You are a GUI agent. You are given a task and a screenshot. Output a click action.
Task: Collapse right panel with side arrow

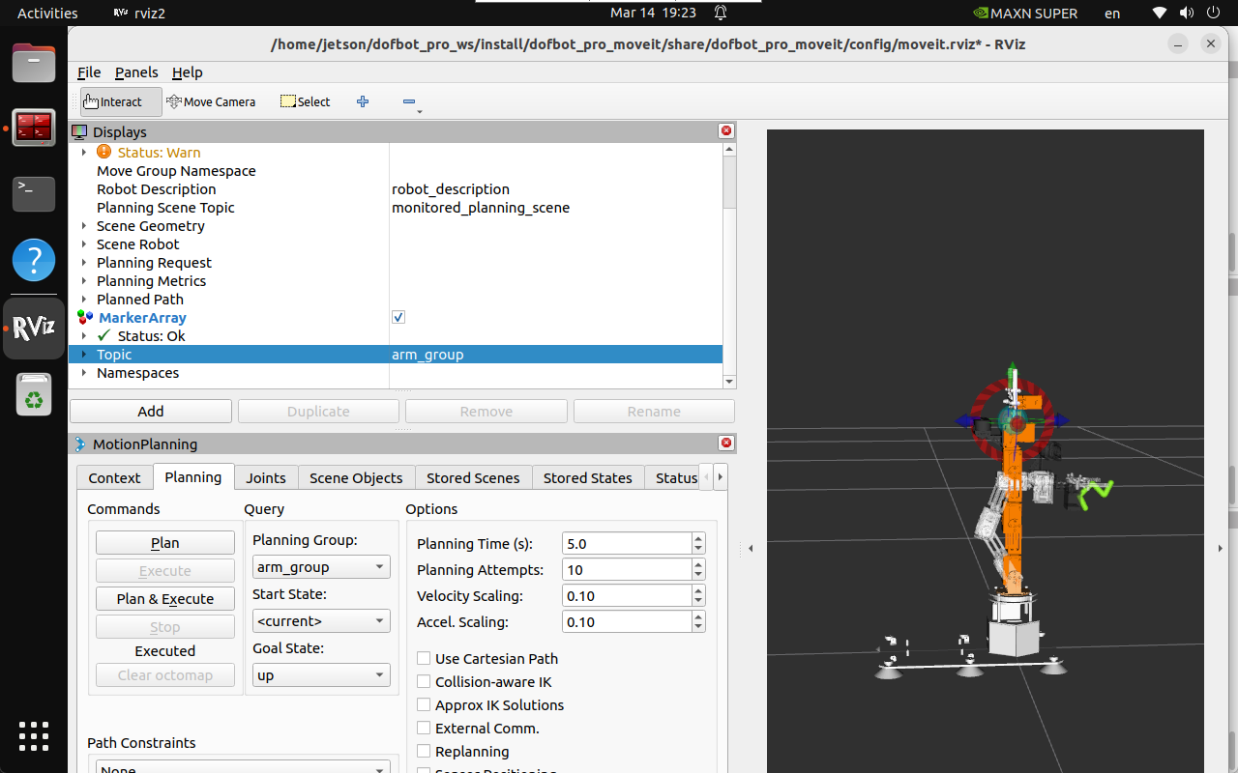tap(1220, 549)
